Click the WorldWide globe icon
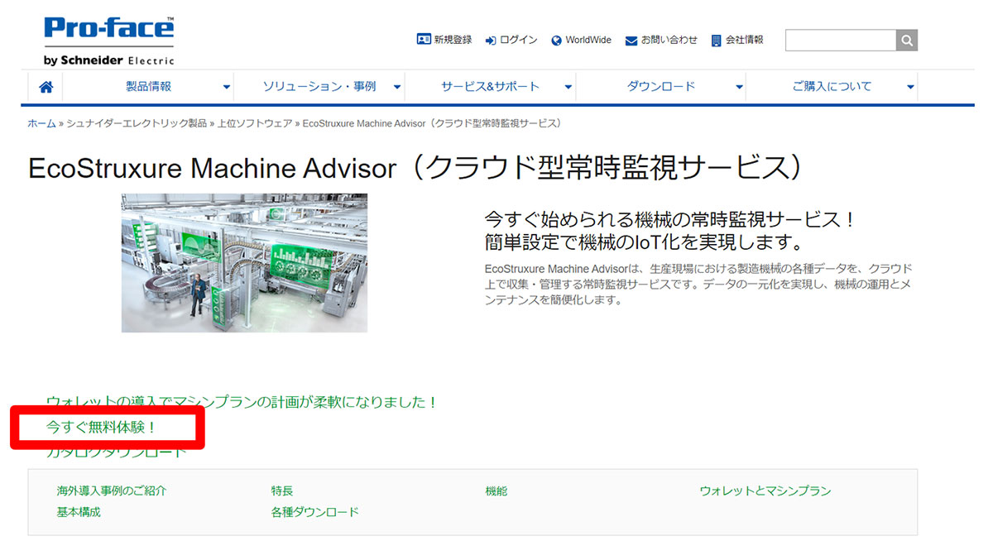 556,40
